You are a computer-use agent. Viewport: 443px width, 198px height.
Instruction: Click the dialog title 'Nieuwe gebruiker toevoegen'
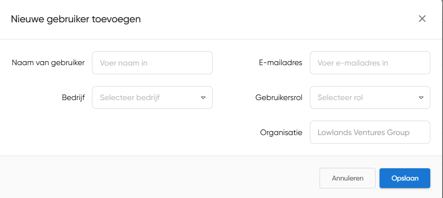pyautogui.click(x=76, y=19)
